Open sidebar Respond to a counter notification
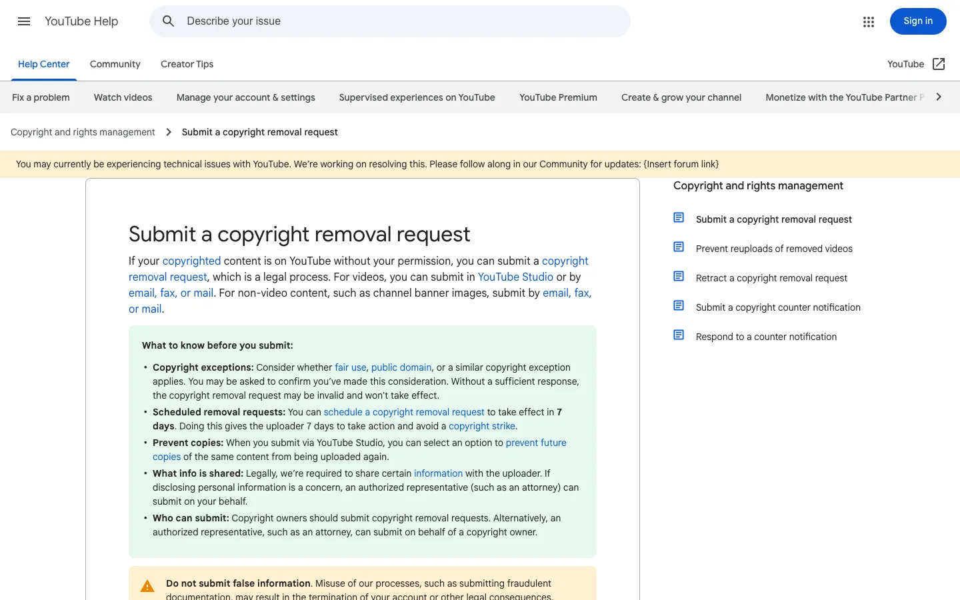This screenshot has width=960, height=600. 766,337
